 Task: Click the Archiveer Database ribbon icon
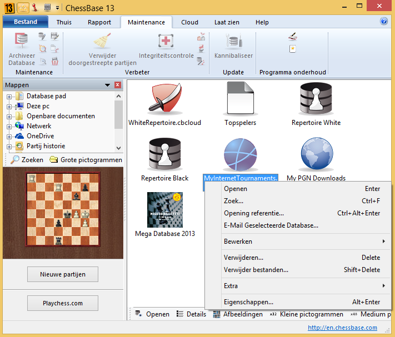tap(22, 41)
